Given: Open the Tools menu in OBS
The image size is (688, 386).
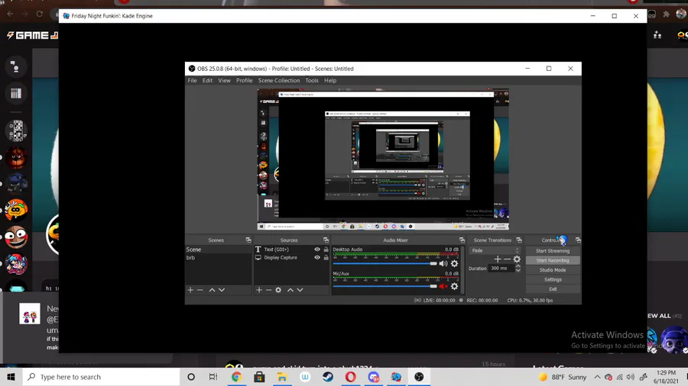Looking at the screenshot, I should coord(312,81).
